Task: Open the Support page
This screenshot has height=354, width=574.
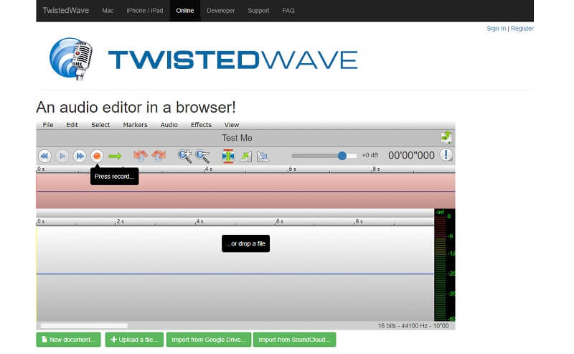Action: point(258,11)
